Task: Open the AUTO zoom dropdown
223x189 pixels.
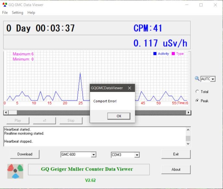Action: pos(213,79)
